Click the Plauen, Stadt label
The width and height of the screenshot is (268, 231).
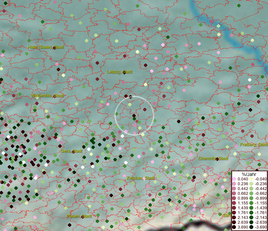click(x=79, y=216)
